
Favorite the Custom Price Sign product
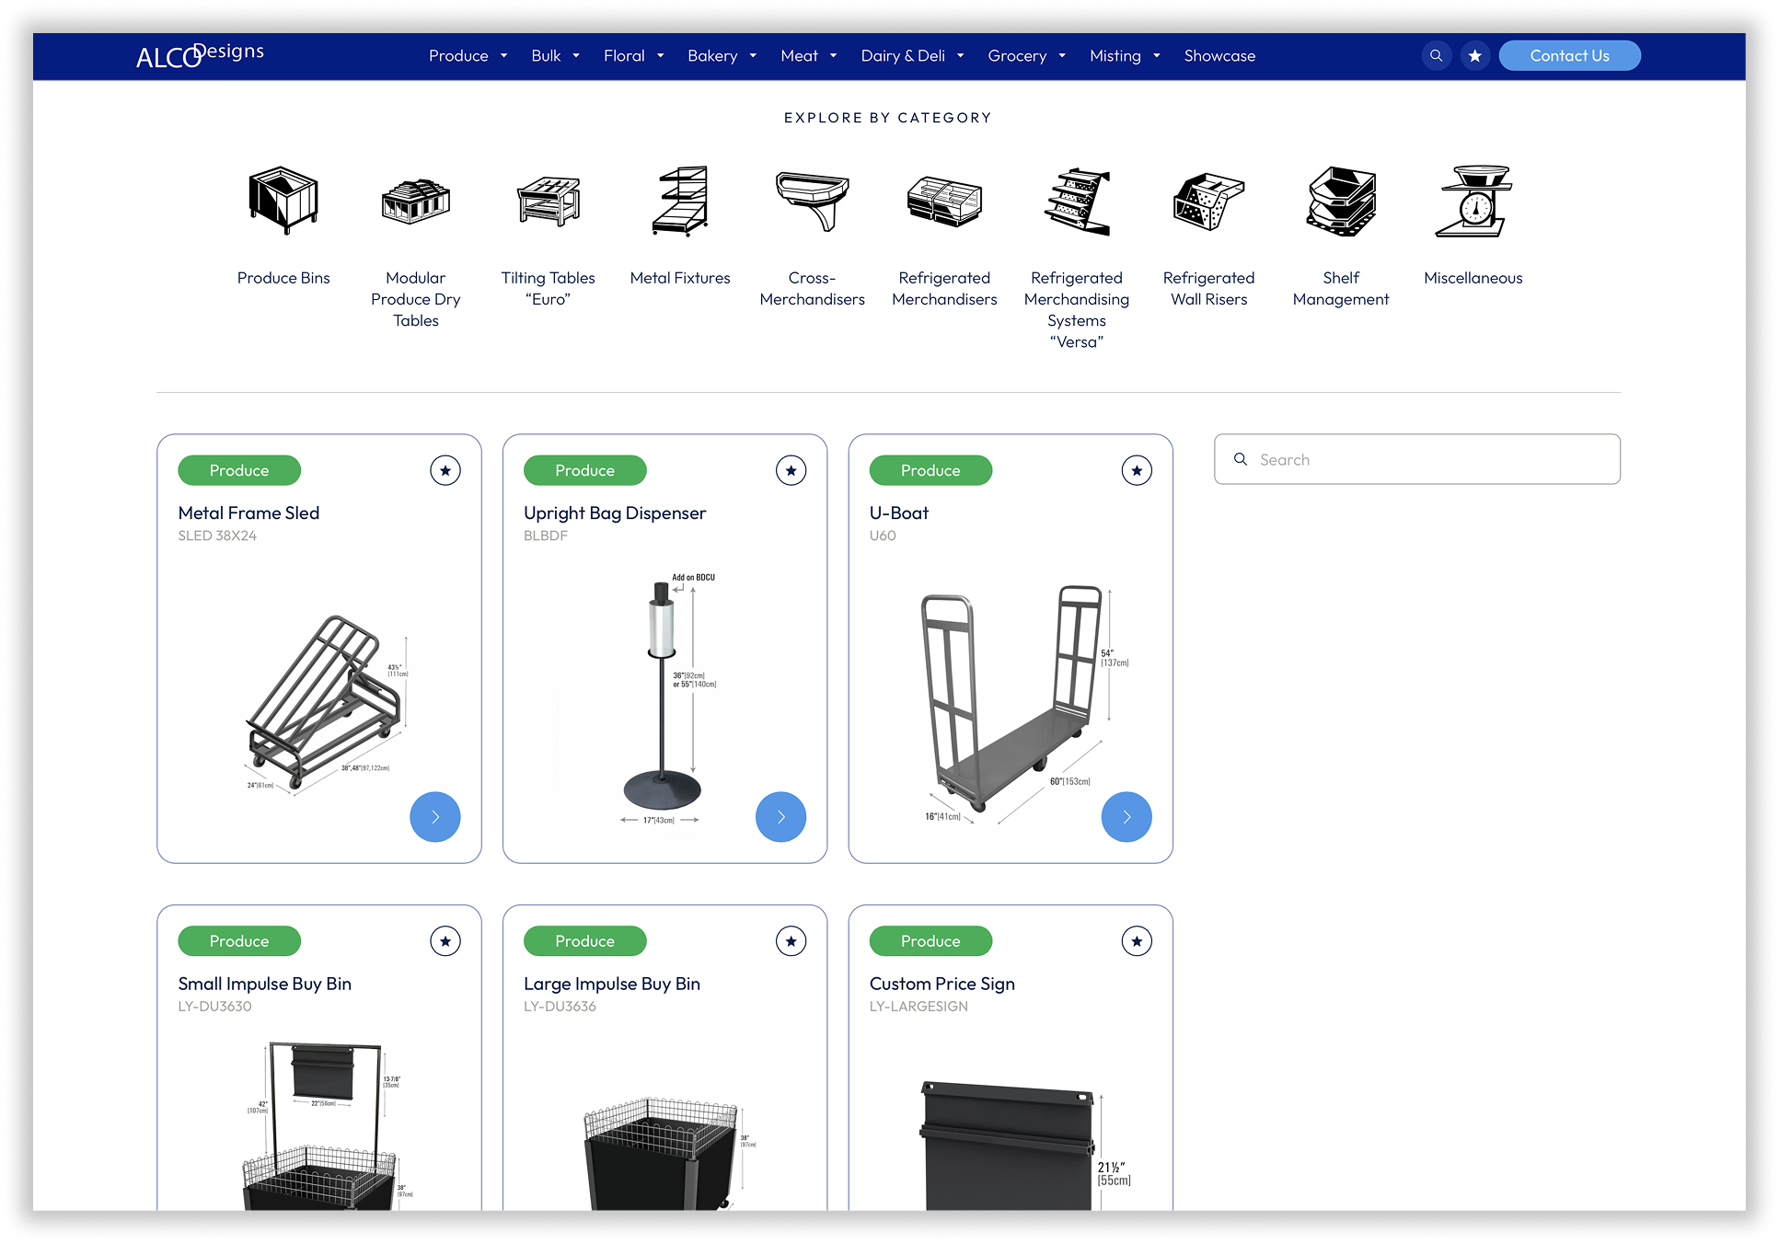(x=1138, y=941)
